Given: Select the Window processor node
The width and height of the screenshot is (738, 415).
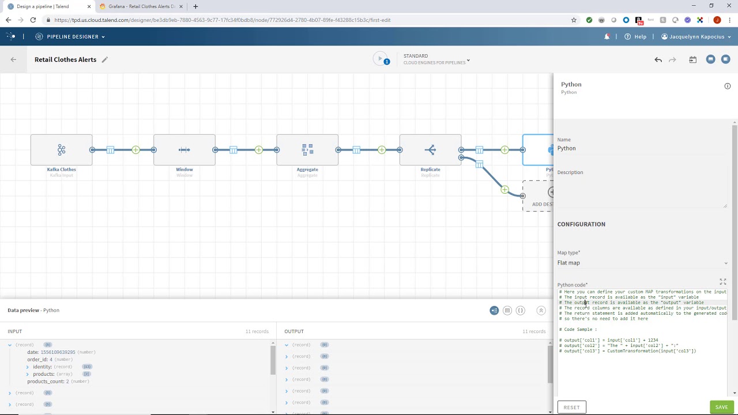Looking at the screenshot, I should coord(184,150).
